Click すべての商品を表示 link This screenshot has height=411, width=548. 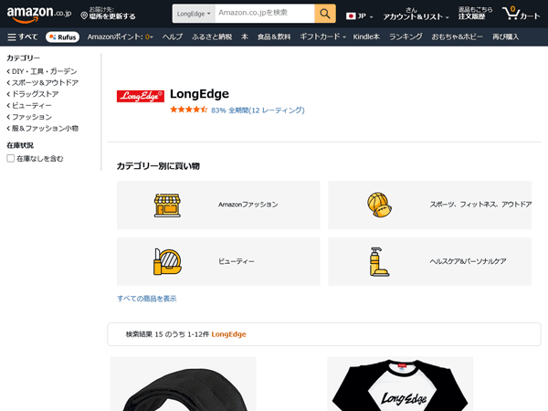click(x=147, y=299)
